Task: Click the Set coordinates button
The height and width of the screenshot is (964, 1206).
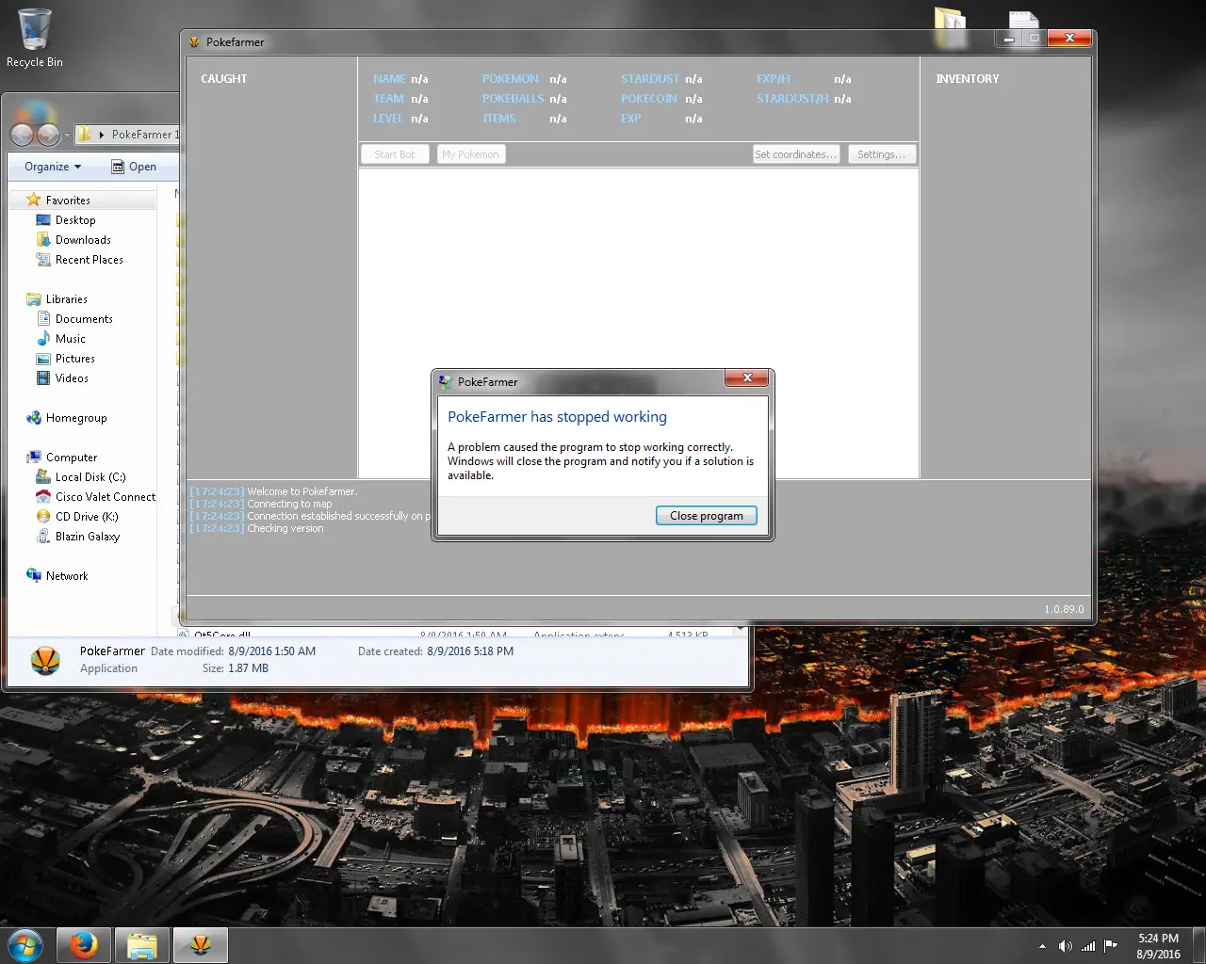Action: tap(795, 154)
